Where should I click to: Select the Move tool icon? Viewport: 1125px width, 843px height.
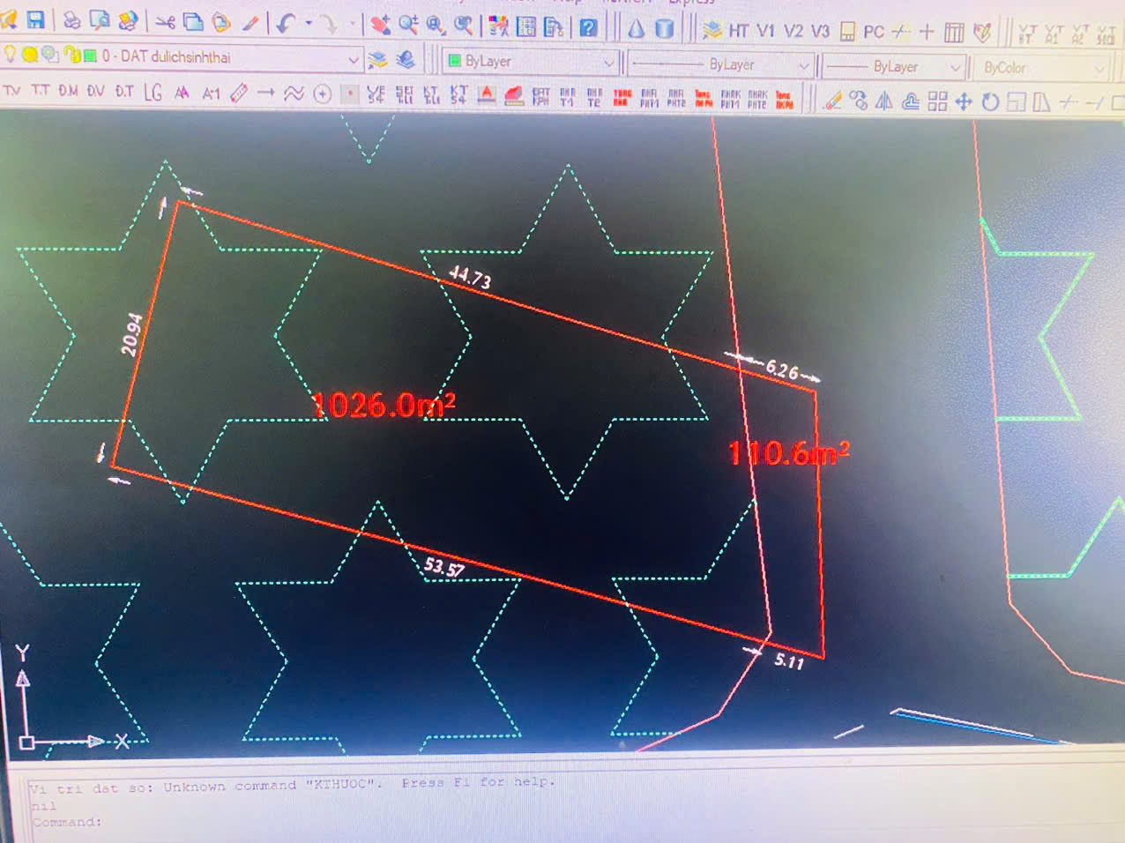tap(964, 101)
